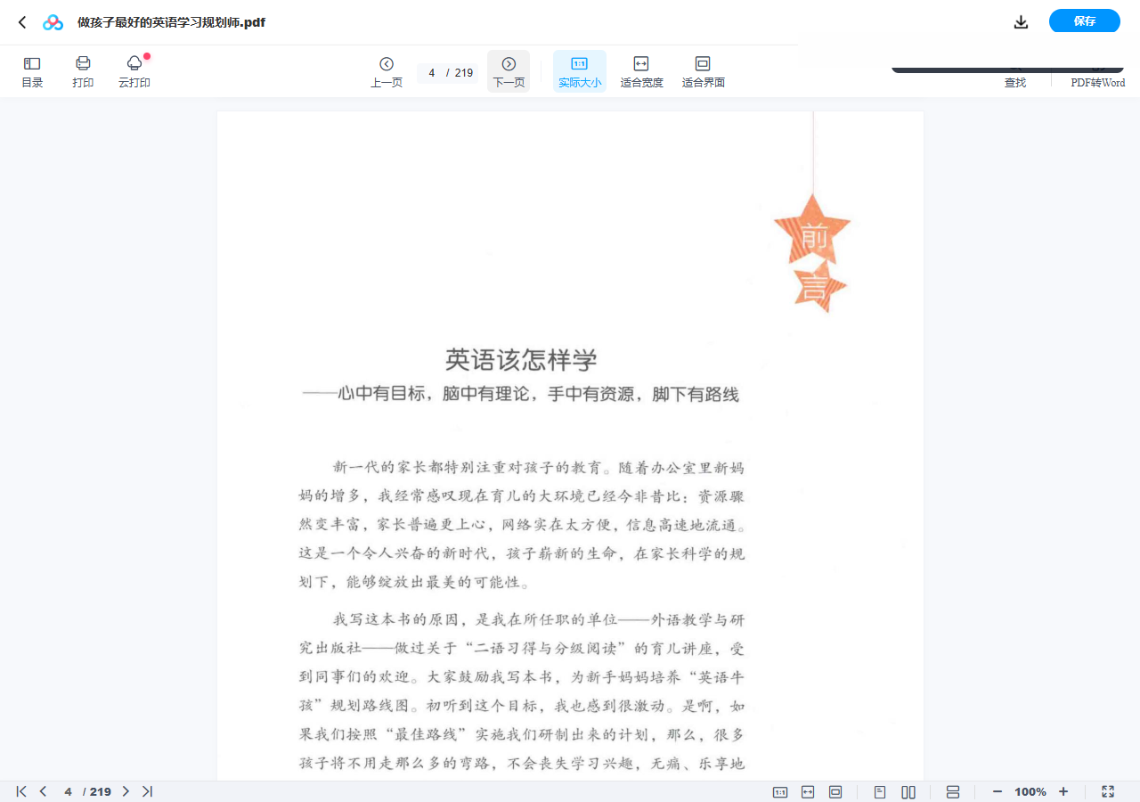Open the 目录 table of contents panel
The width and height of the screenshot is (1140, 802).
point(32,72)
